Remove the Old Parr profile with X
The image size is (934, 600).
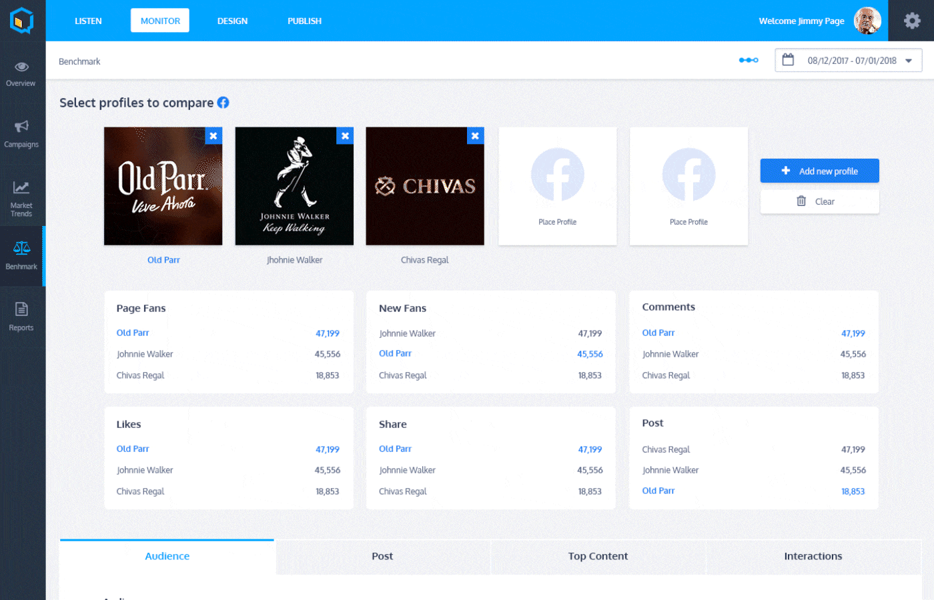[x=213, y=136]
